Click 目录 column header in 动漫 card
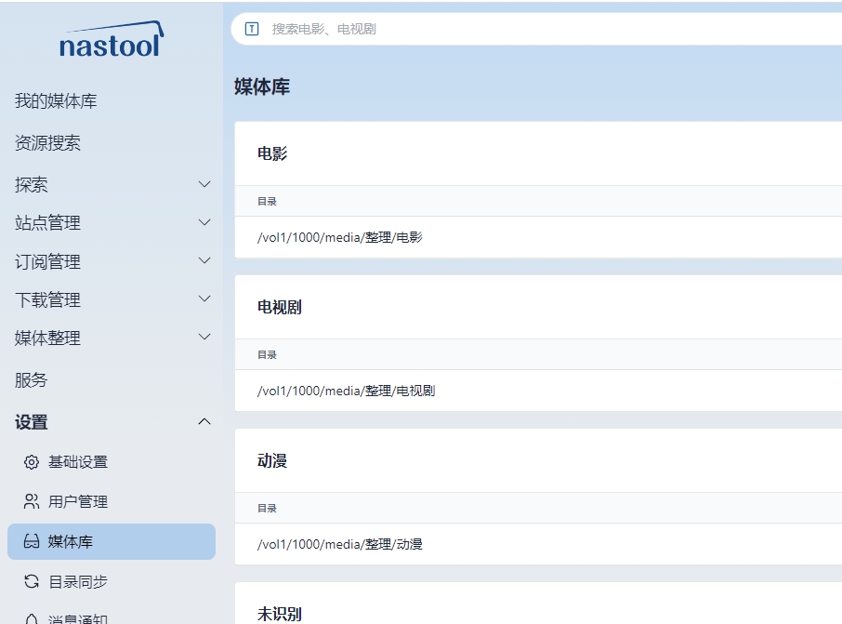Screen dimensions: 842x624 coord(267,509)
